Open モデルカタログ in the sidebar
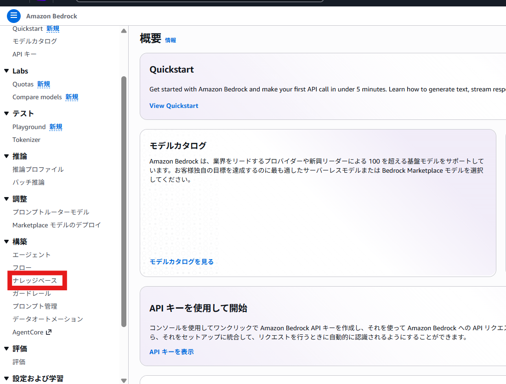This screenshot has height=384, width=506. (x=35, y=41)
